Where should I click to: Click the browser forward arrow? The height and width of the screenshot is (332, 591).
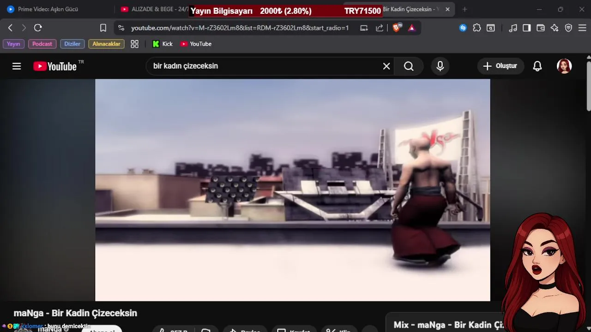tap(24, 28)
